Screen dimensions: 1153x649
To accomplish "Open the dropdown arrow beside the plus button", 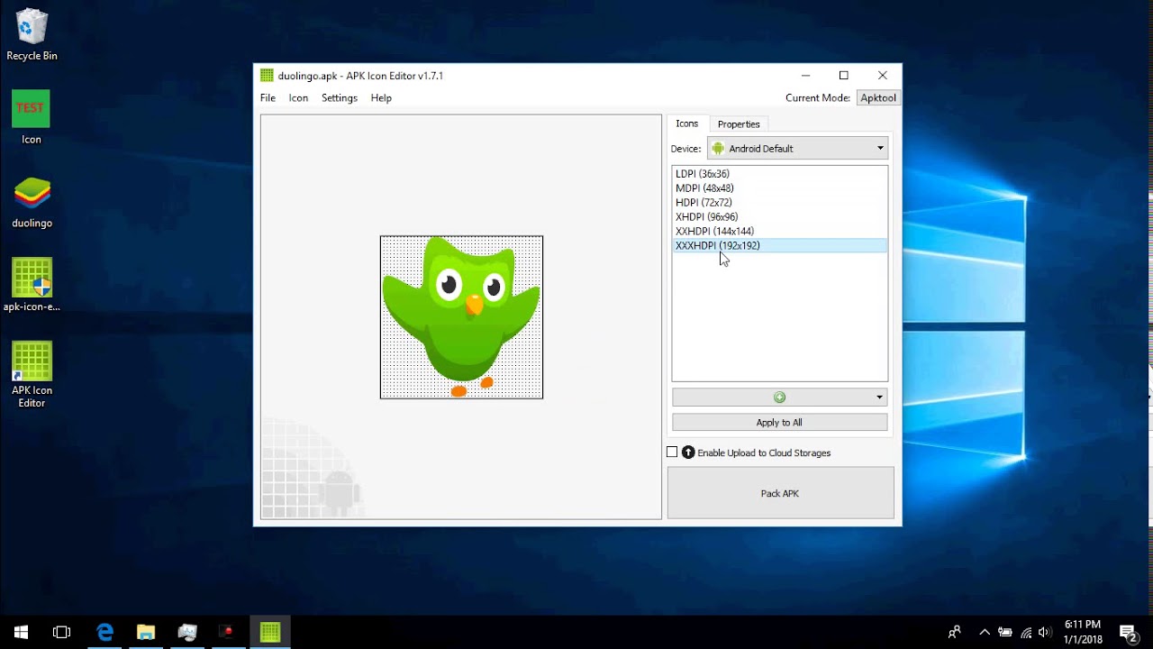I will click(878, 397).
